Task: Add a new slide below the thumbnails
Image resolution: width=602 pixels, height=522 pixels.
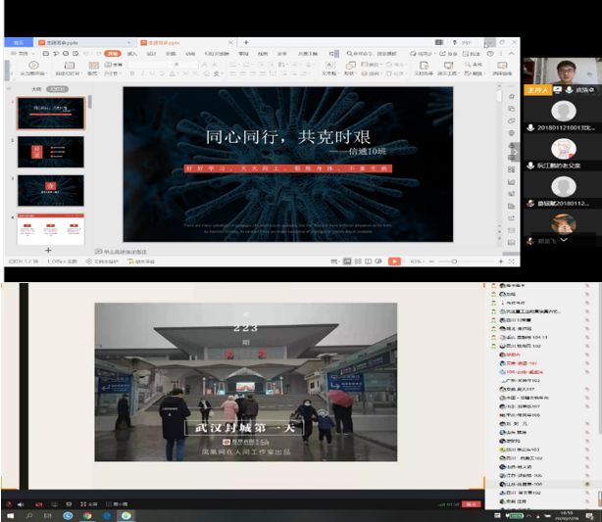Action: 48,251
